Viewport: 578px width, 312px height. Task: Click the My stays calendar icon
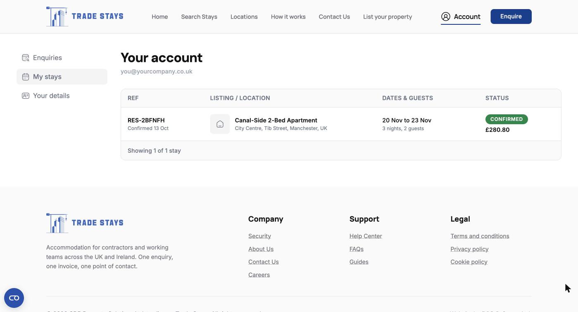pos(26,77)
